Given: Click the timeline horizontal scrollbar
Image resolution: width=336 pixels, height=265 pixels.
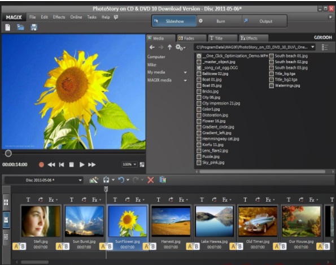Looking at the screenshot, I should (x=34, y=262).
